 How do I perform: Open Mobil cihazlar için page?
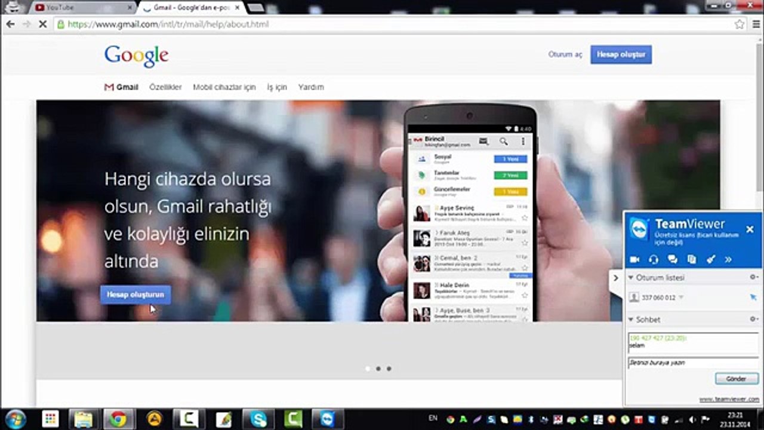click(x=224, y=87)
